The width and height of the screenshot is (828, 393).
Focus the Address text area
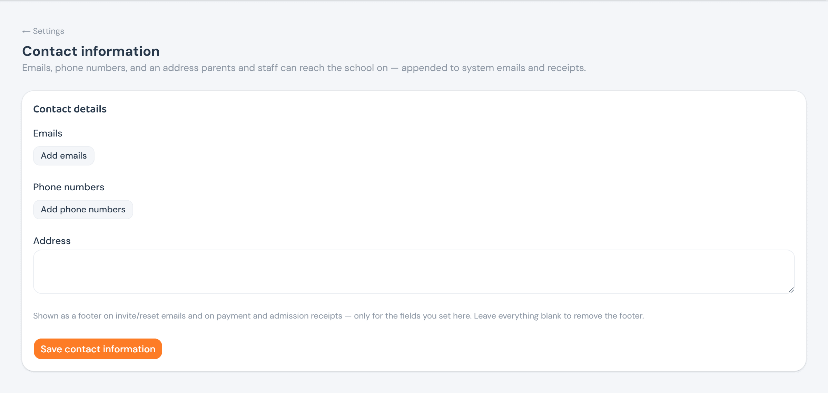(414, 272)
